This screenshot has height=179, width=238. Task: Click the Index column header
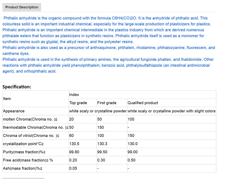(74, 95)
